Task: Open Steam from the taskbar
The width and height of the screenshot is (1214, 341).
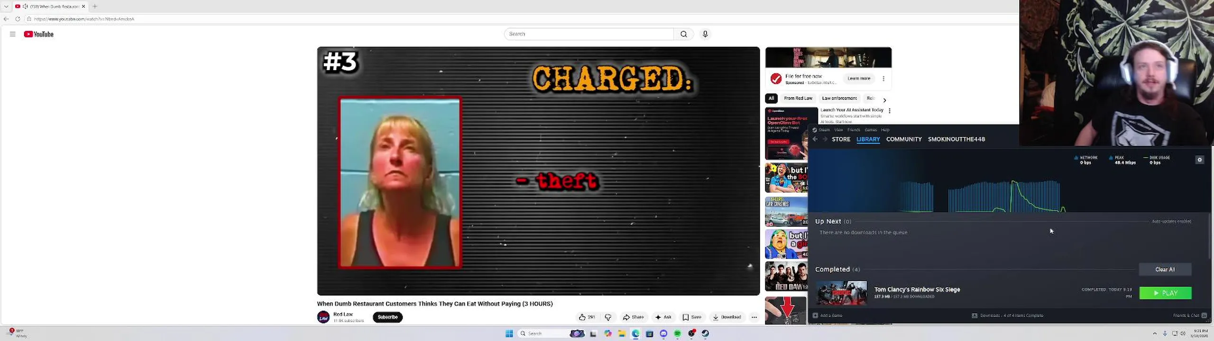Action: coord(705,333)
